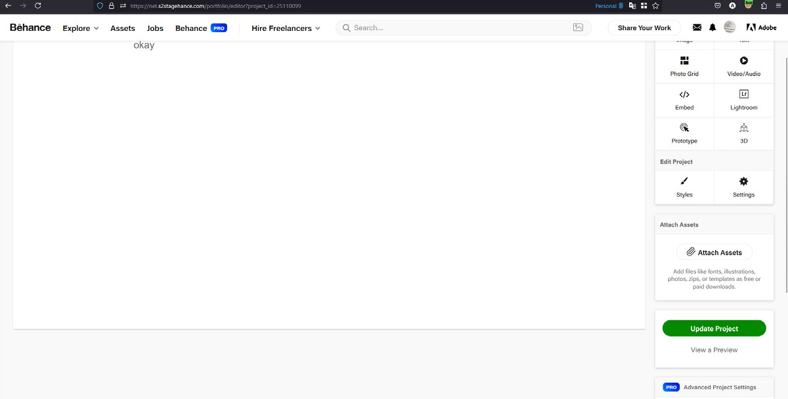The width and height of the screenshot is (788, 399).
Task: Open the messages envelope icon
Action: (697, 28)
